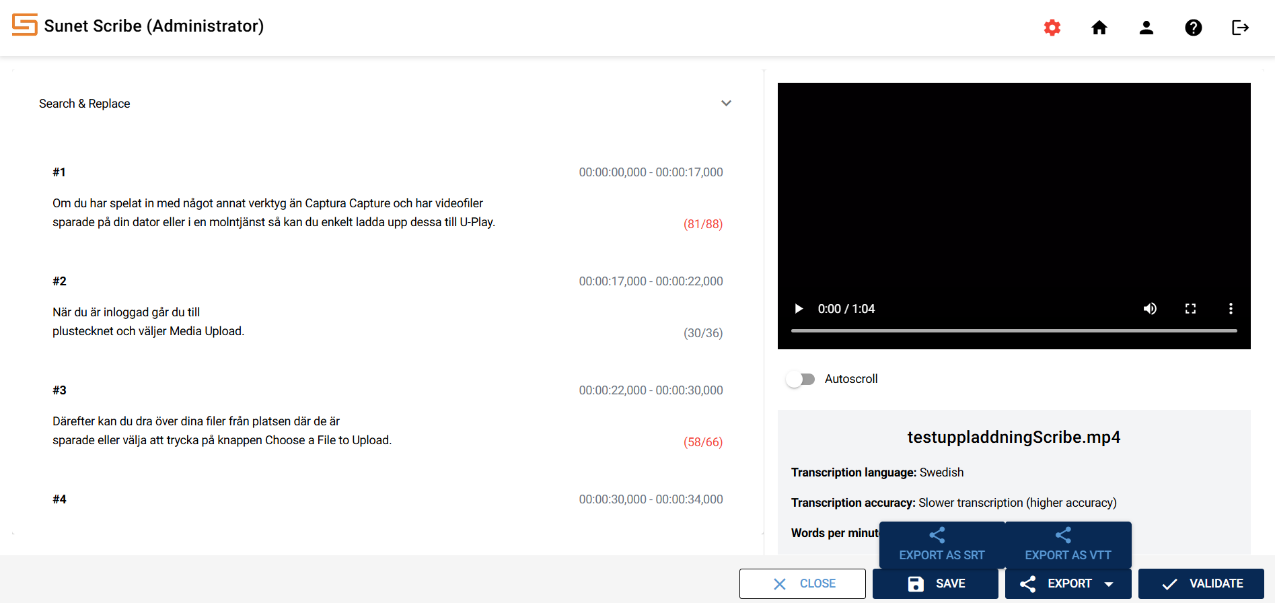
Task: Play the video
Action: point(799,309)
